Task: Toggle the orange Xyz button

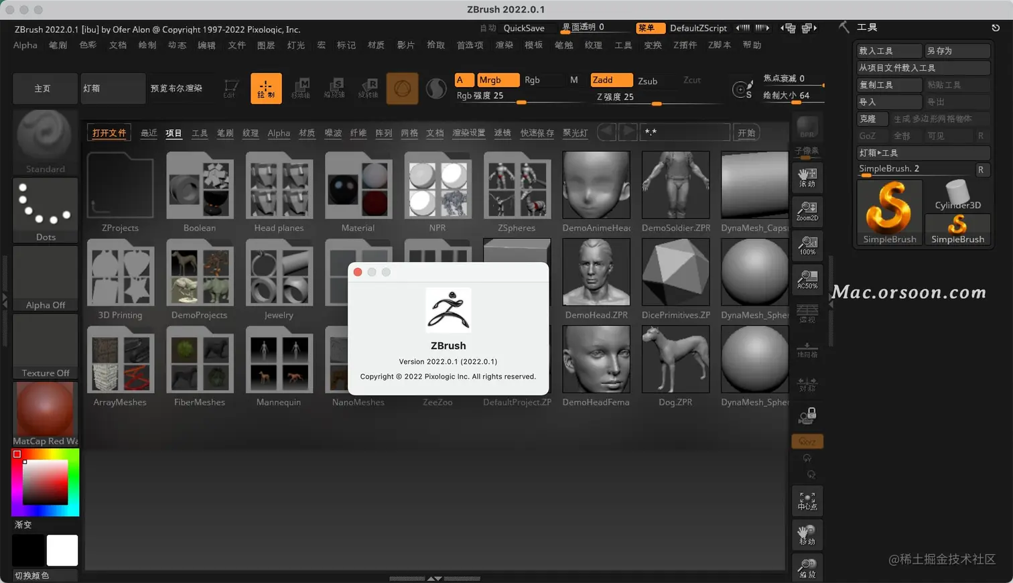Action: pyautogui.click(x=807, y=441)
